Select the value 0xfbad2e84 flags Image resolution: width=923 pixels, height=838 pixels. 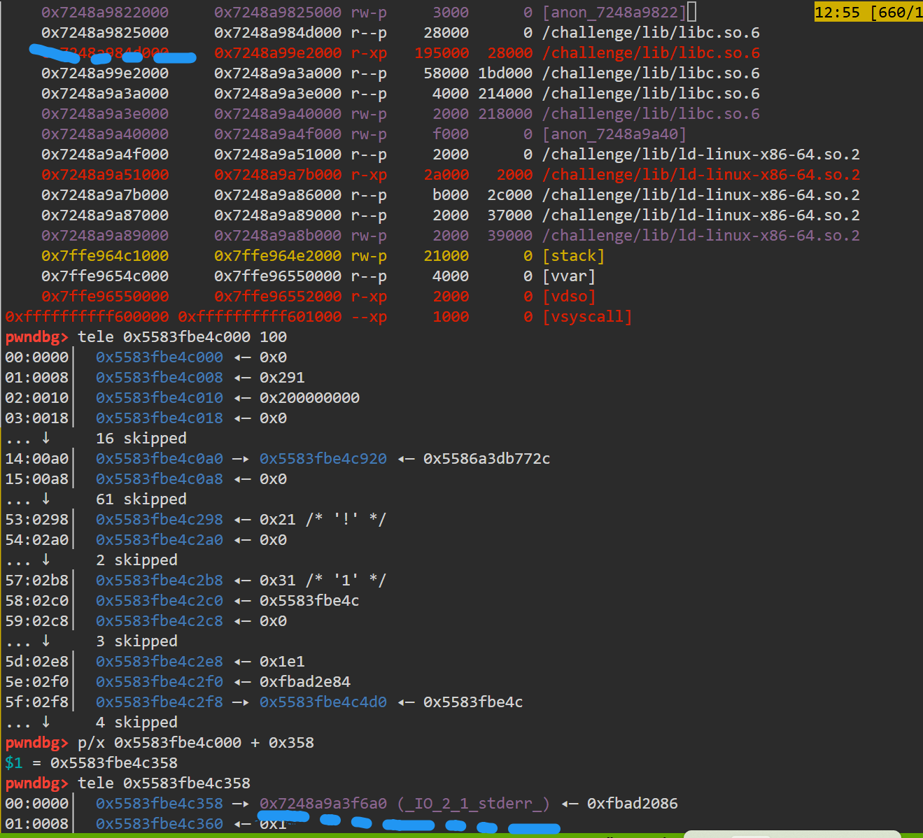(x=305, y=682)
